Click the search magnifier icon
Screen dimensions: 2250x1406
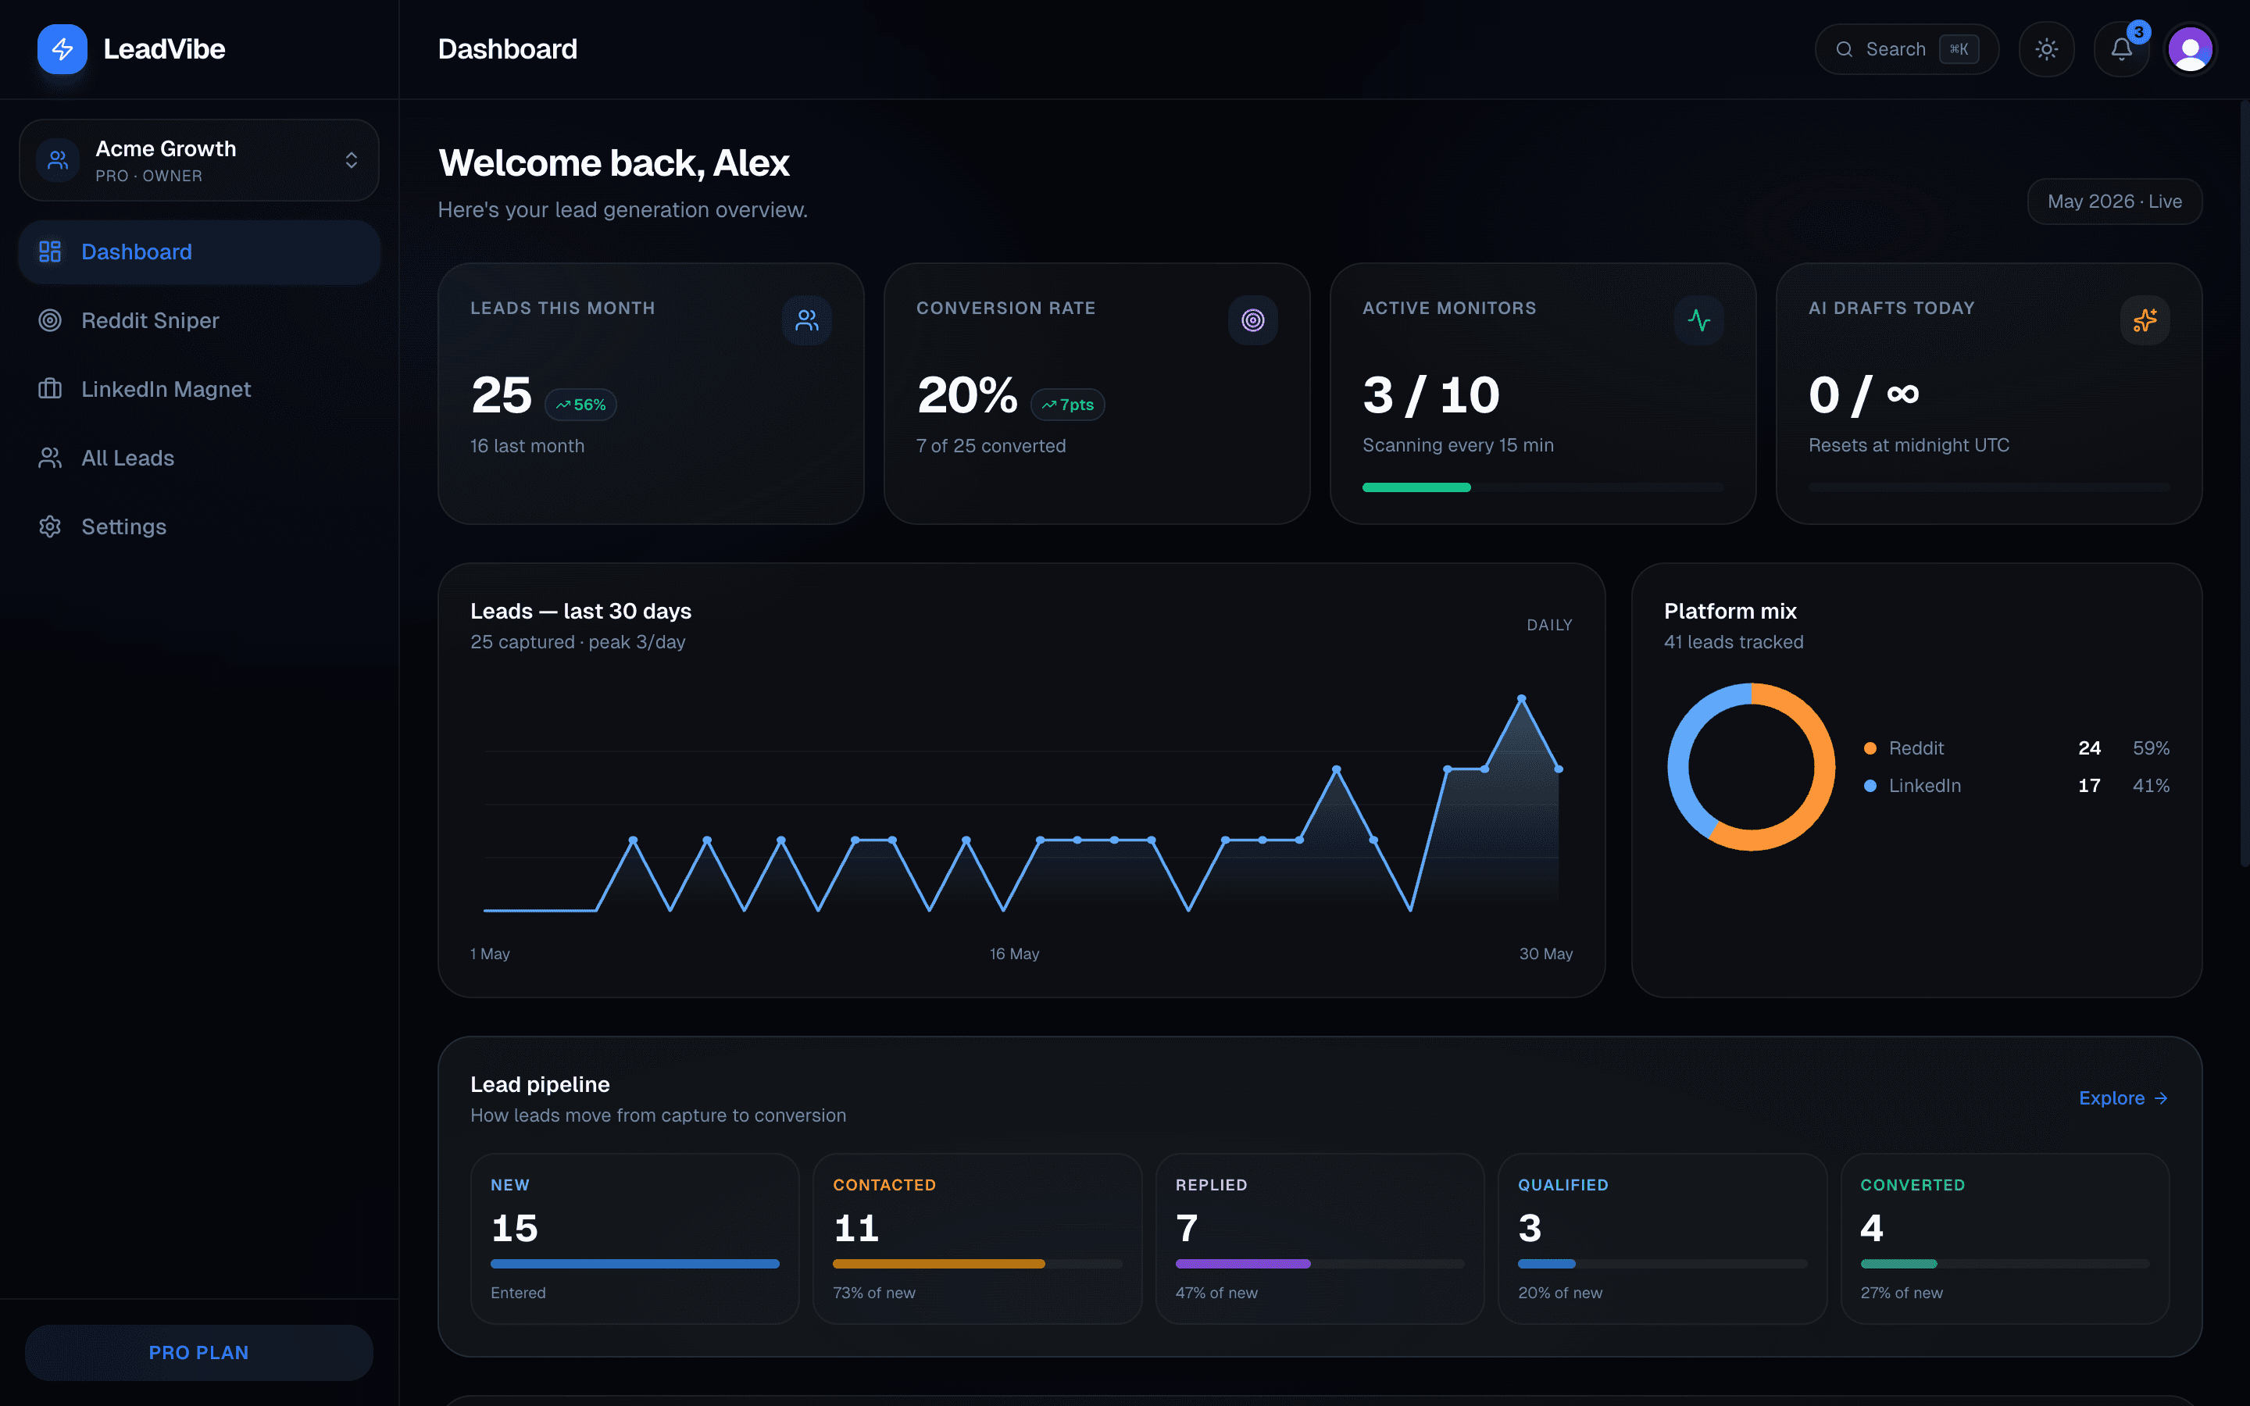tap(1845, 49)
